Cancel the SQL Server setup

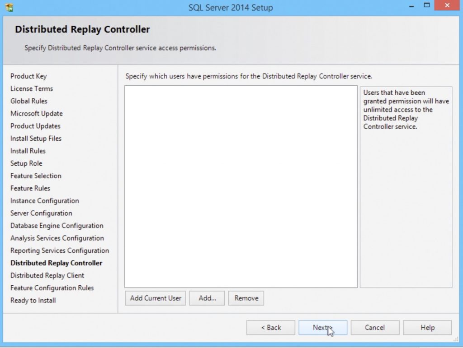click(375, 328)
